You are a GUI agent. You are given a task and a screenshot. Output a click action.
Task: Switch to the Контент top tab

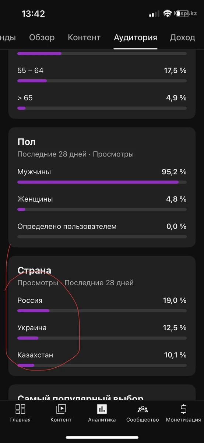(84, 37)
